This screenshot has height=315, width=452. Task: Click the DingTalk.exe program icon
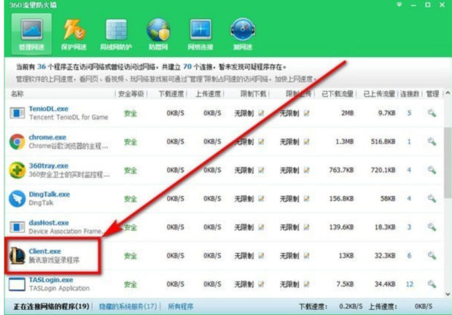17,198
